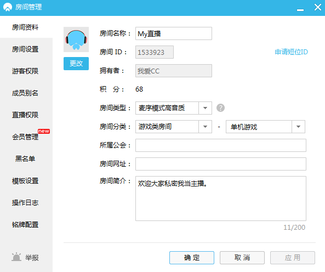Click the 房间简介 text area
This screenshot has height=272, width=325.
pos(221,199)
